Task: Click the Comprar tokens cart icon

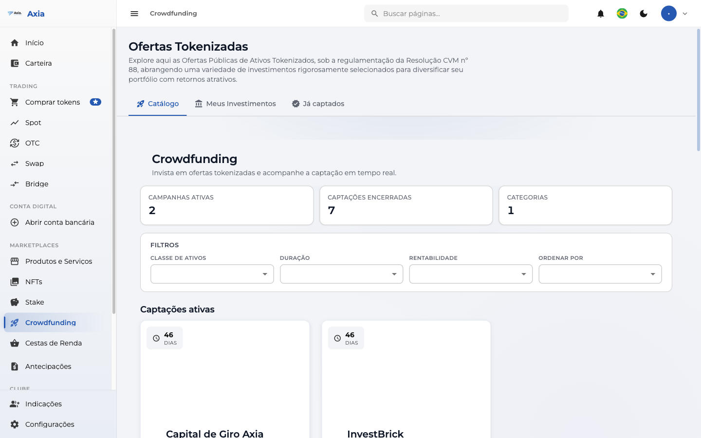Action: coord(15,102)
